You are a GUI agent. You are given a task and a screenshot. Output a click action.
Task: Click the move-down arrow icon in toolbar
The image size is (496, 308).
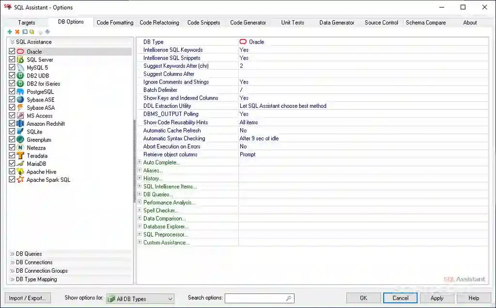tap(47, 32)
